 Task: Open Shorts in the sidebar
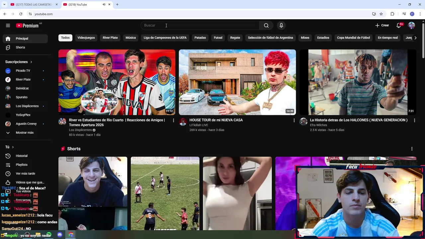(25, 47)
